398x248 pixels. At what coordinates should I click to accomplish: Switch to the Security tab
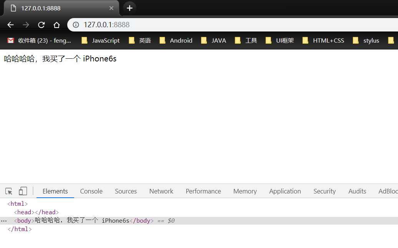tap(324, 191)
